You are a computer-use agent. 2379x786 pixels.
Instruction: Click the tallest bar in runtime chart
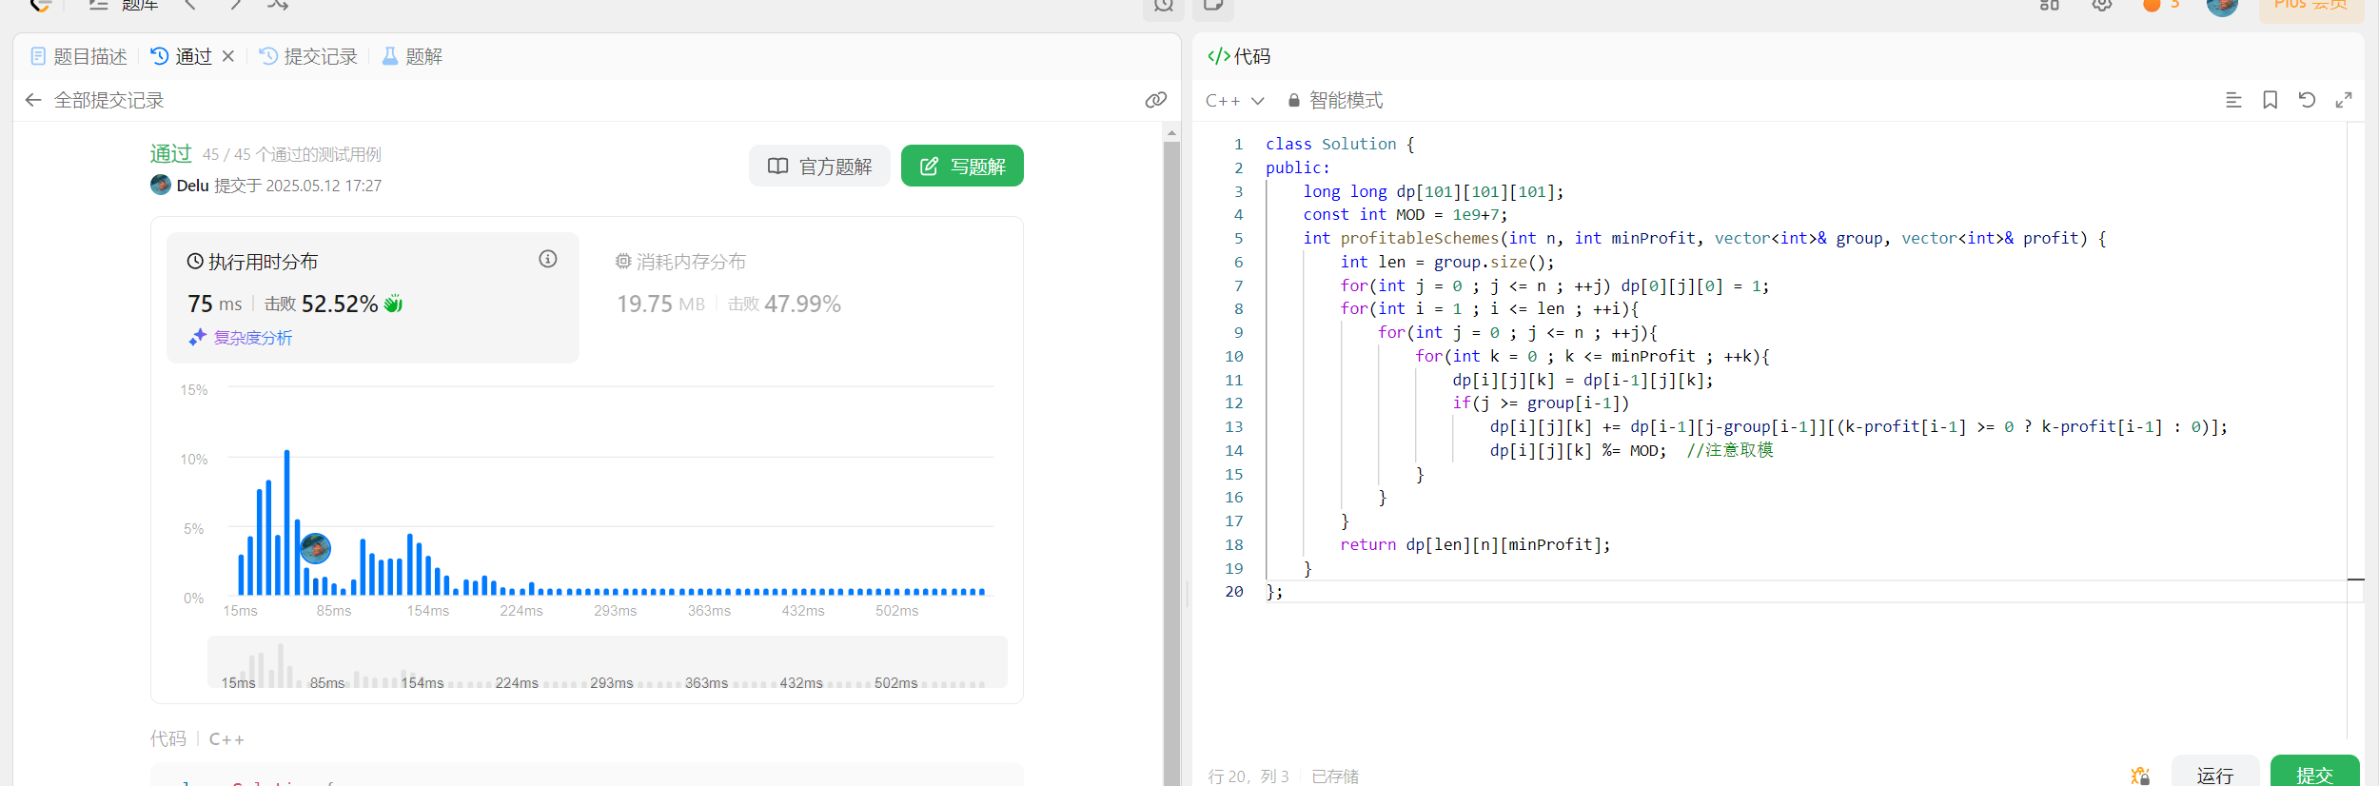pos(286,522)
